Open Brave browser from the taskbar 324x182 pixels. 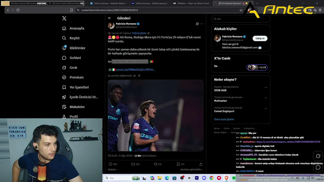pos(226,178)
